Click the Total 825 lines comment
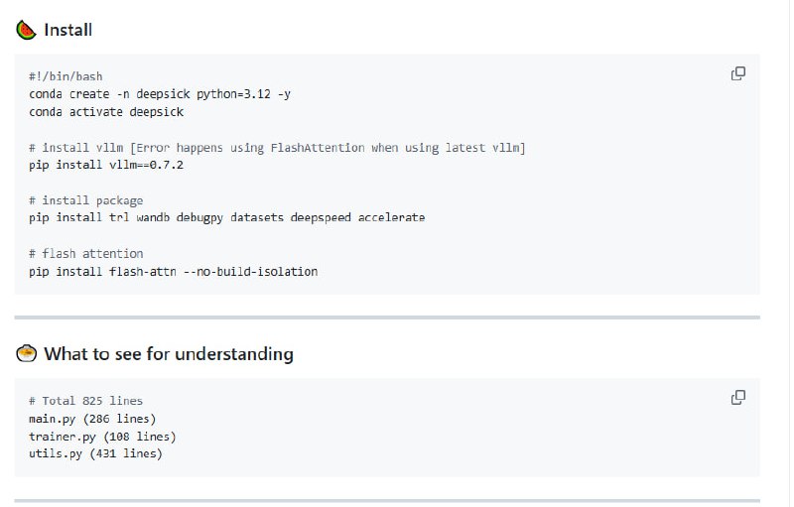794x507 pixels. pyautogui.click(x=85, y=401)
